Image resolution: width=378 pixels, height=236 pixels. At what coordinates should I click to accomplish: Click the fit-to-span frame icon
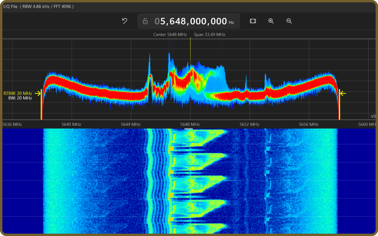point(253,21)
